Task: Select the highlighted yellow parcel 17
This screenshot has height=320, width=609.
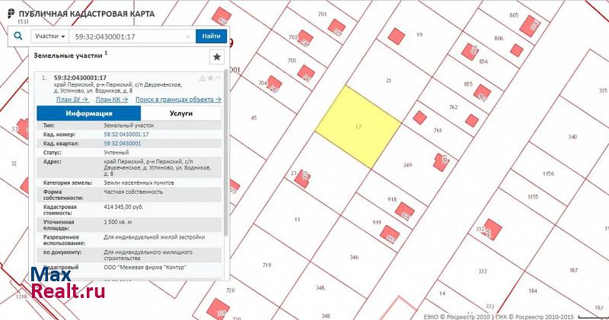Action: 358,126
